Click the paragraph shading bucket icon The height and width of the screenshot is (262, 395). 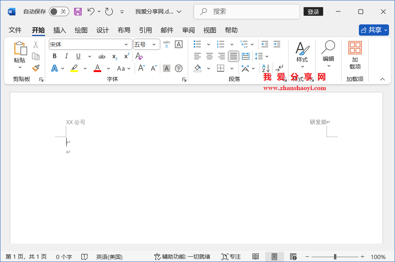pos(198,68)
